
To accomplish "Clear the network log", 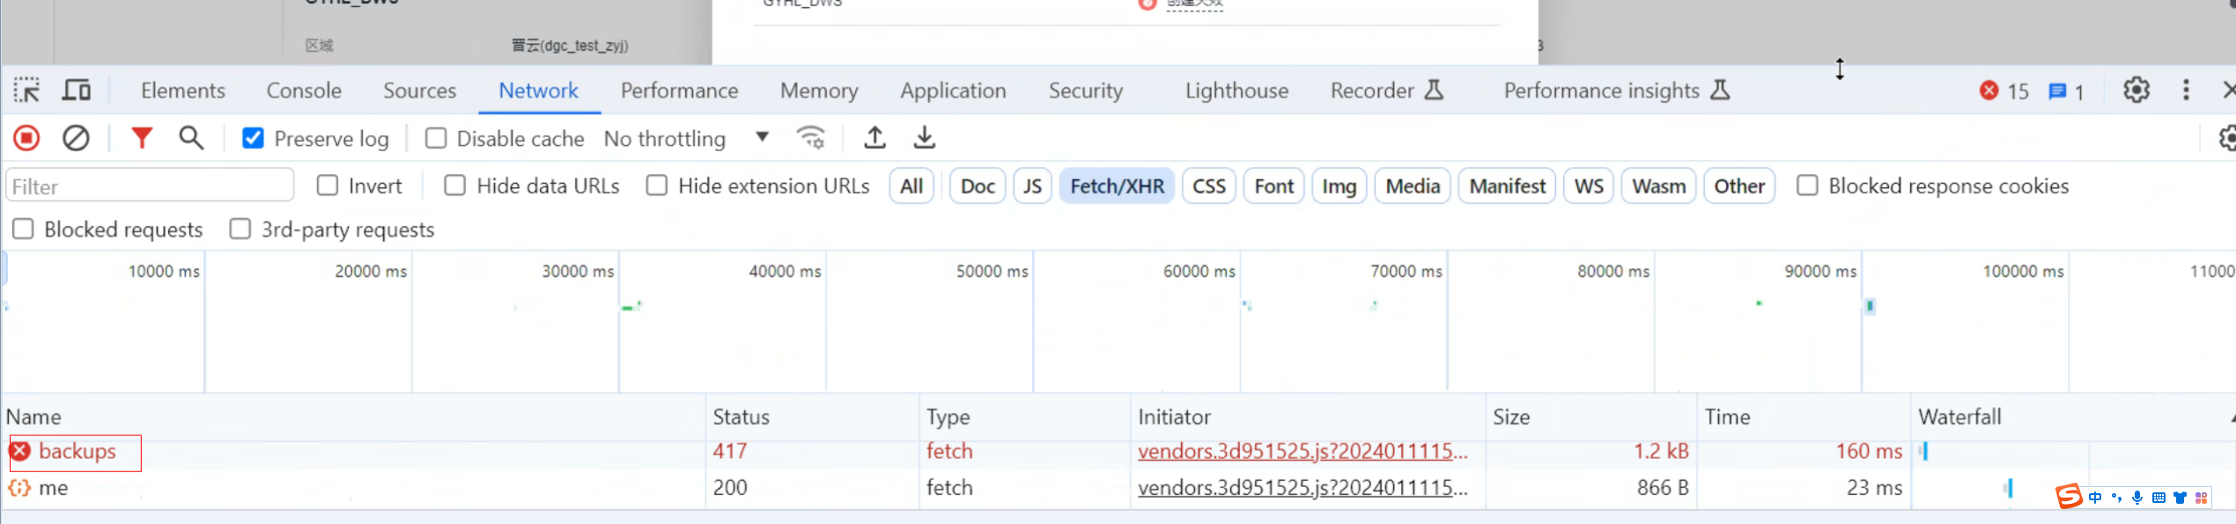I will (x=76, y=139).
